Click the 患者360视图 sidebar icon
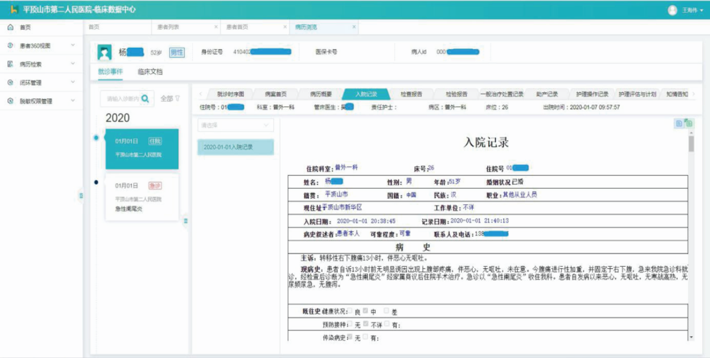The height and width of the screenshot is (358, 710). 11,46
